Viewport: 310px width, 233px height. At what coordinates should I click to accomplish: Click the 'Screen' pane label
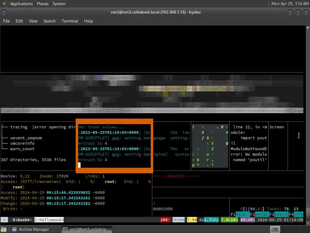coord(277,127)
